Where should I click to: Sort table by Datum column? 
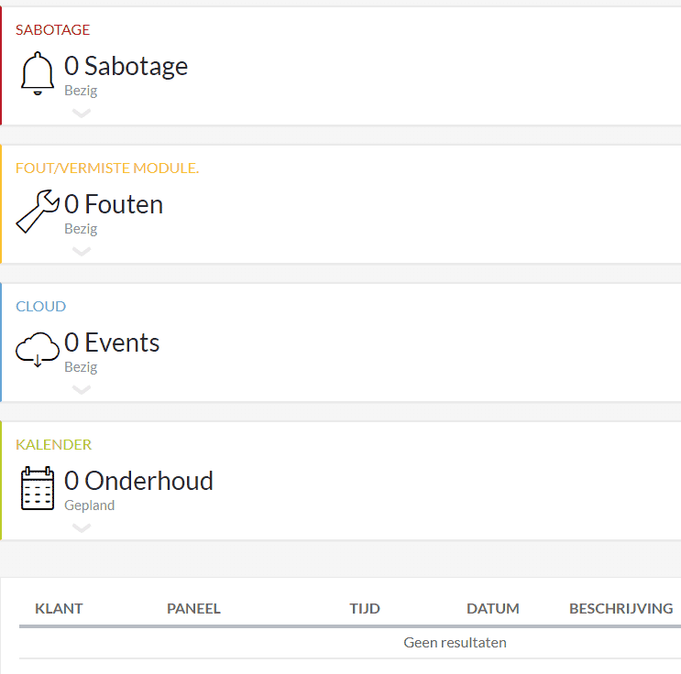[493, 609]
